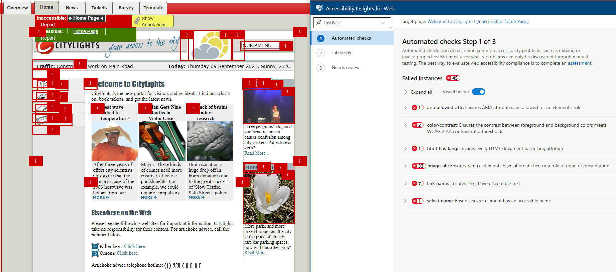This screenshot has width=616, height=272.
Task: Click the arrow icon beside Onions
Action: [x=95, y=253]
